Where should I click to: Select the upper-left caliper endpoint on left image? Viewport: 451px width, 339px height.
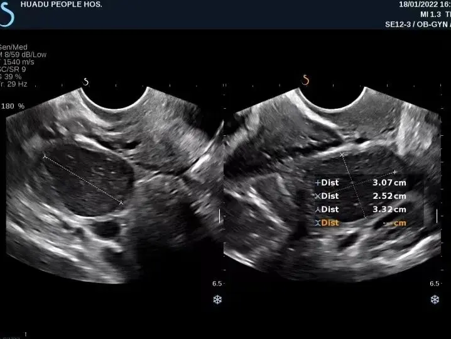pos(44,155)
